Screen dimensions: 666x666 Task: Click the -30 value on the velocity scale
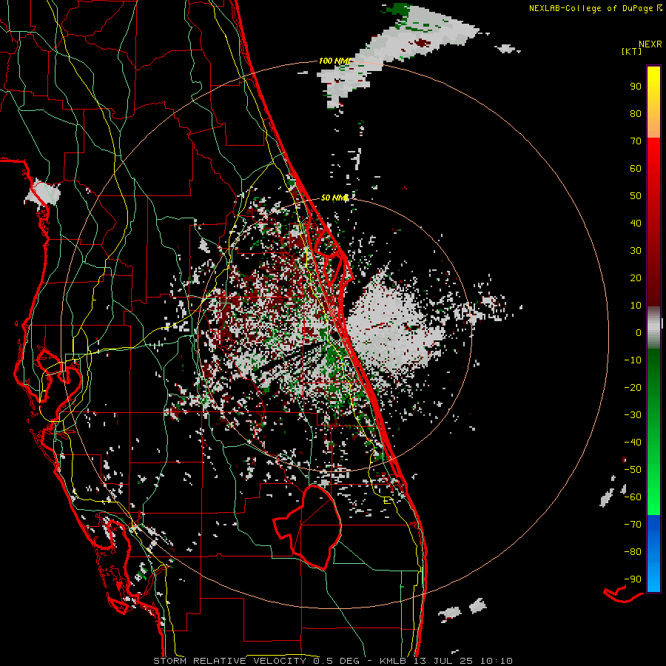[x=633, y=415]
